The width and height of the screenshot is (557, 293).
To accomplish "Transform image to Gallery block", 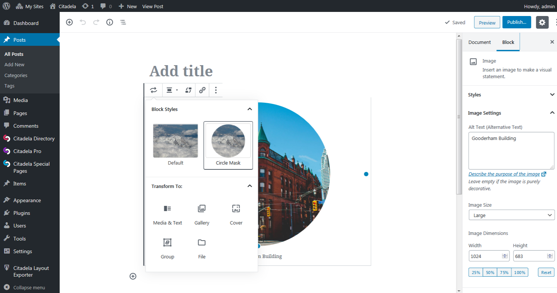I will tap(202, 215).
